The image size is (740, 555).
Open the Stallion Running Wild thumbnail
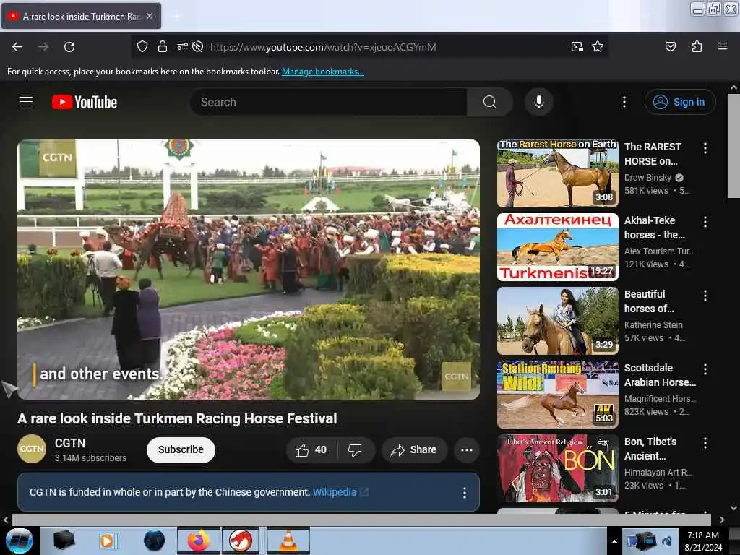557,395
